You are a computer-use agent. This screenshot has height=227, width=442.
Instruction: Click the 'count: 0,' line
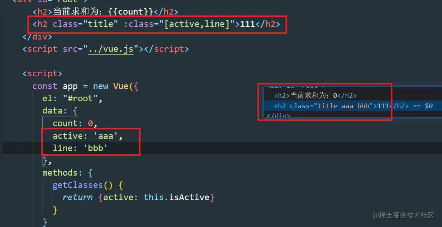click(75, 123)
